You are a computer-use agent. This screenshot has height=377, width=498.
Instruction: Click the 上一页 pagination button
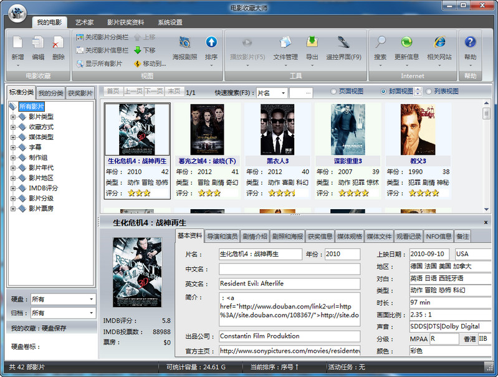(x=133, y=92)
